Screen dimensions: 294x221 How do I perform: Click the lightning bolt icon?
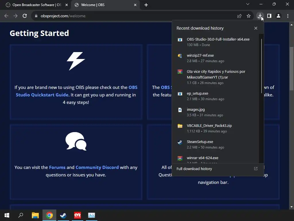[x=76, y=61]
